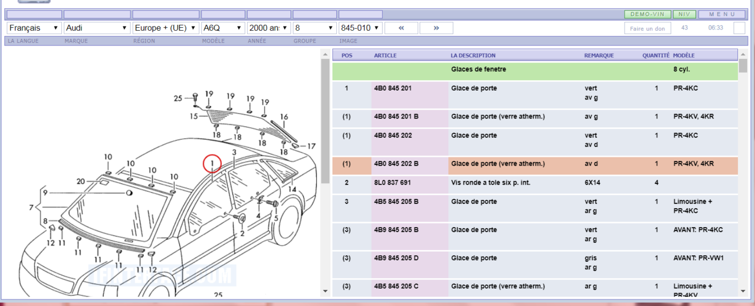Go to previous image with « button
This screenshot has height=306, width=755.
[401, 28]
